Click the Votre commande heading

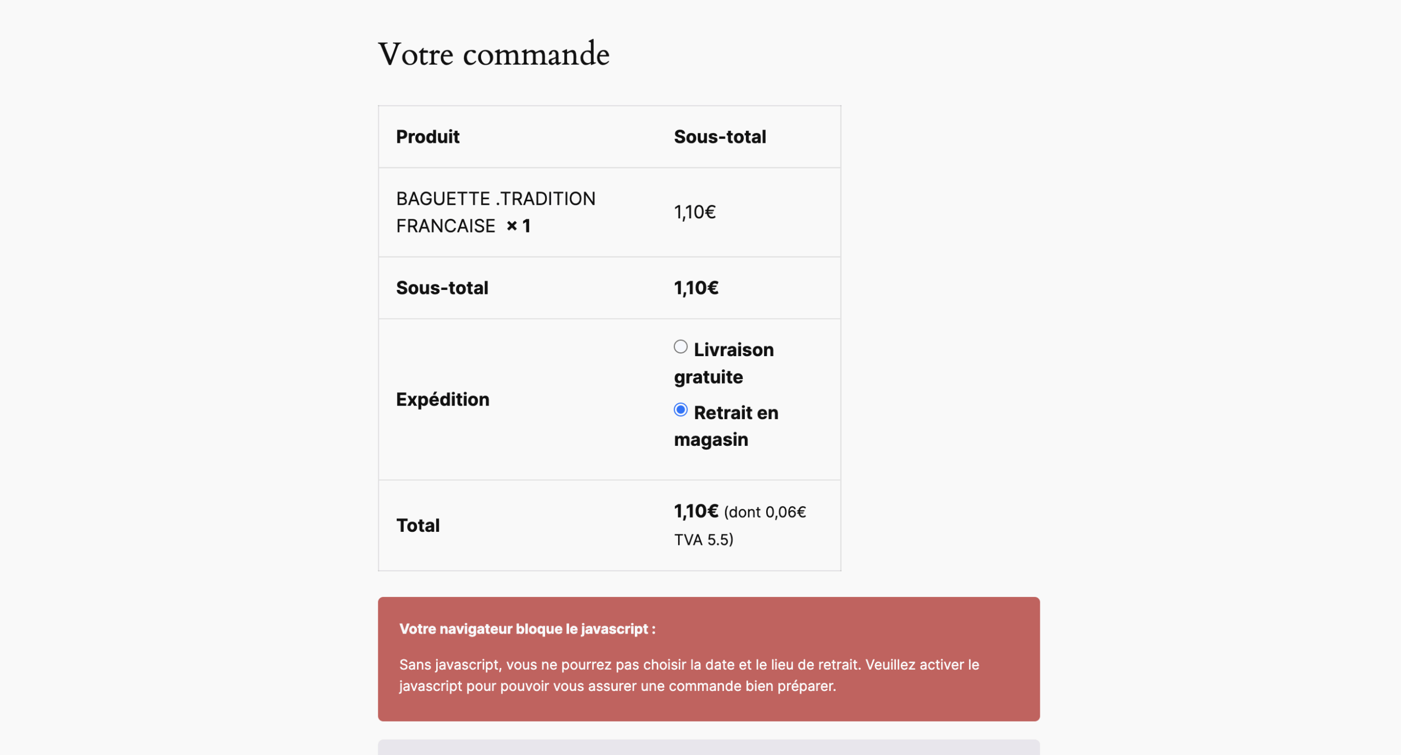[x=493, y=54]
